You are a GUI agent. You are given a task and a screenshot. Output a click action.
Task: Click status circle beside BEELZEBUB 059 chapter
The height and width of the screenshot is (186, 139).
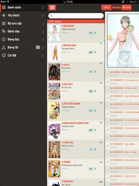click(x=108, y=82)
